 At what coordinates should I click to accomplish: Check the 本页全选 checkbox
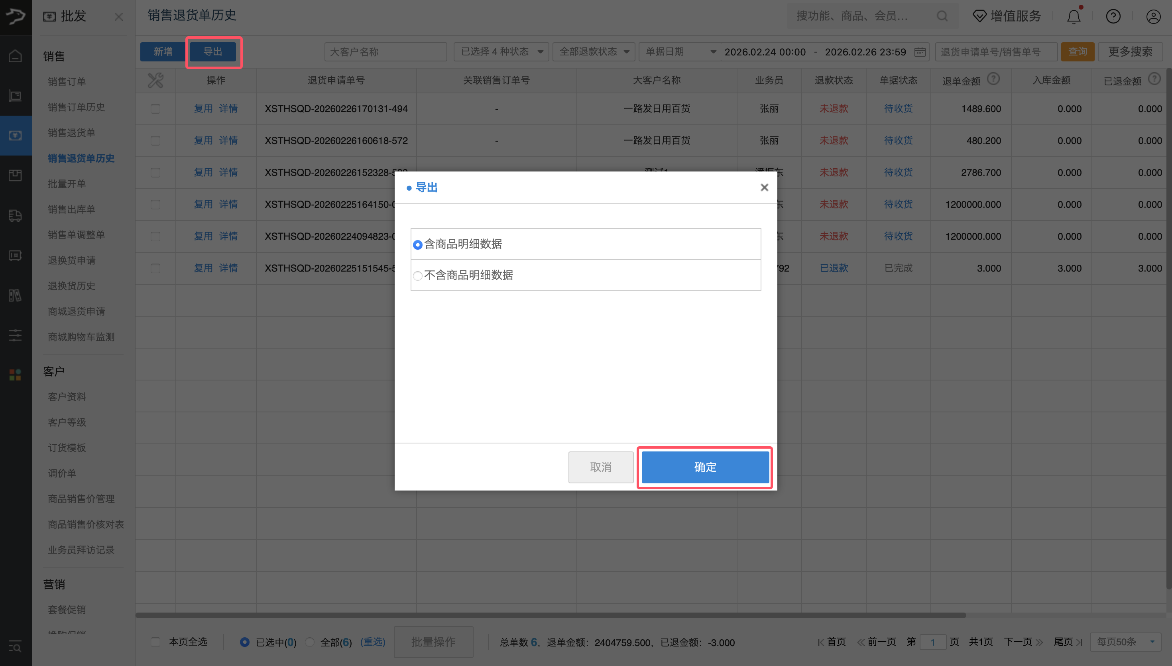pyautogui.click(x=155, y=642)
